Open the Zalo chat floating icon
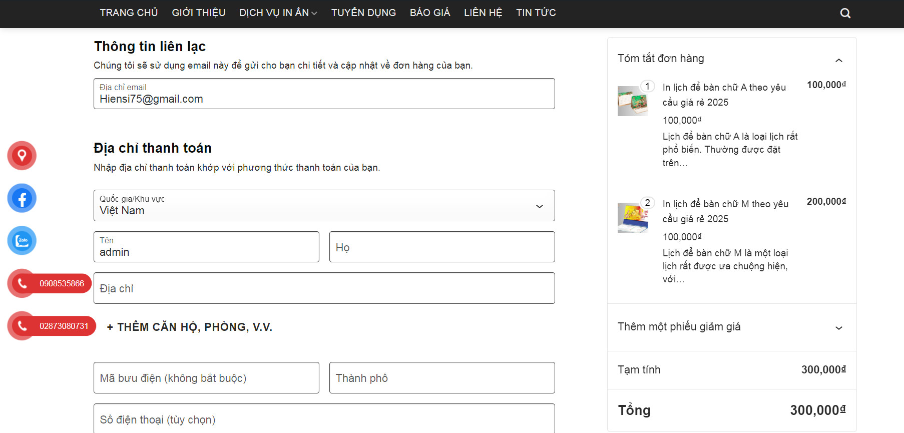 pos(22,241)
